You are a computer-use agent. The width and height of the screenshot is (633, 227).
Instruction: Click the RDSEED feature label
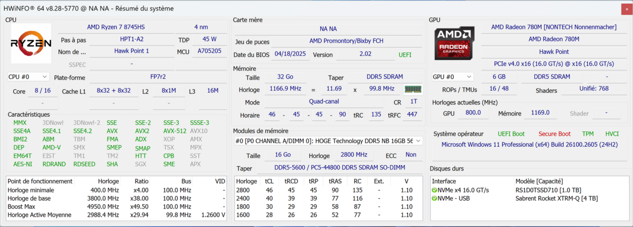point(84,164)
